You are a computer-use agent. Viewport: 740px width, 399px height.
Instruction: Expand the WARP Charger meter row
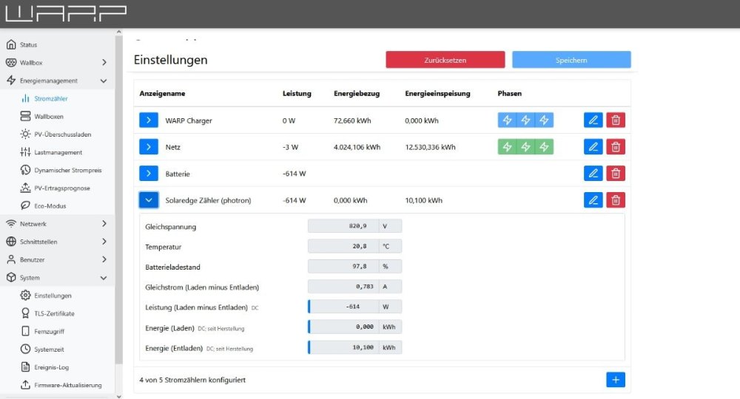(x=149, y=120)
